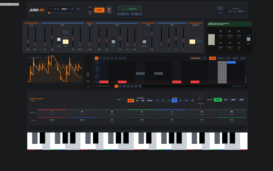Toggle the DCO PULSE waveform switch
Image resolution: width=273 pixels, height=171 pixels.
point(66,33)
